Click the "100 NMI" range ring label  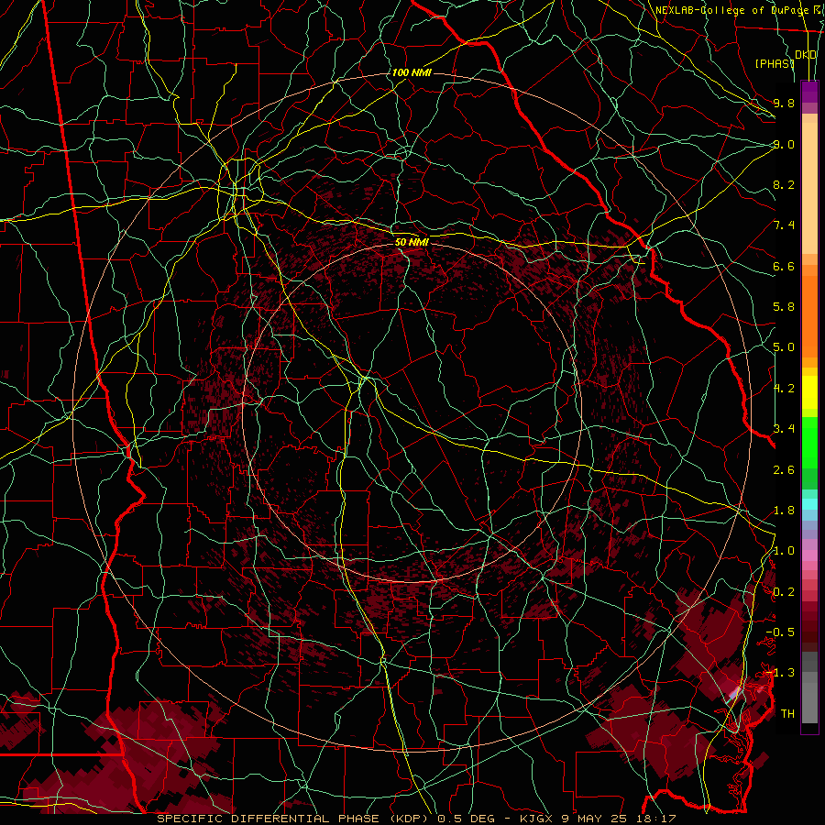(412, 72)
